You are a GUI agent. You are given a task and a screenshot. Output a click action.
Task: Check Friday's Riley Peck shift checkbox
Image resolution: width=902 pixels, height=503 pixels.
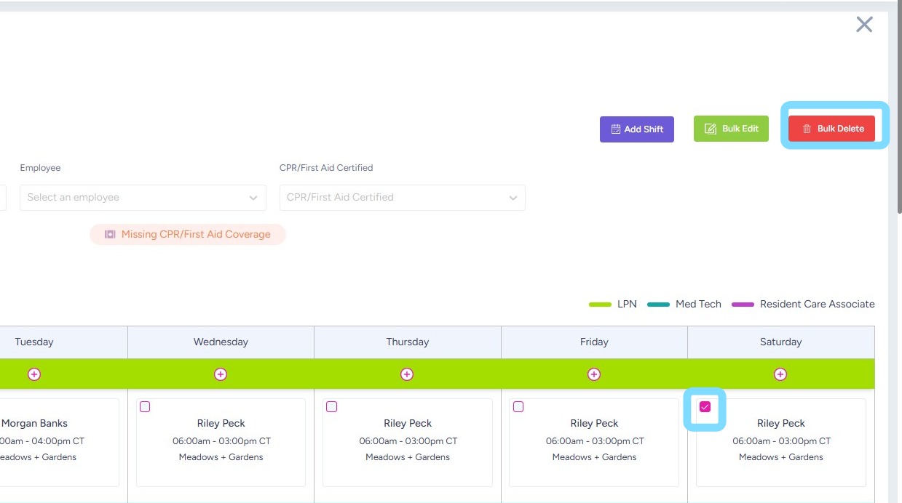518,407
